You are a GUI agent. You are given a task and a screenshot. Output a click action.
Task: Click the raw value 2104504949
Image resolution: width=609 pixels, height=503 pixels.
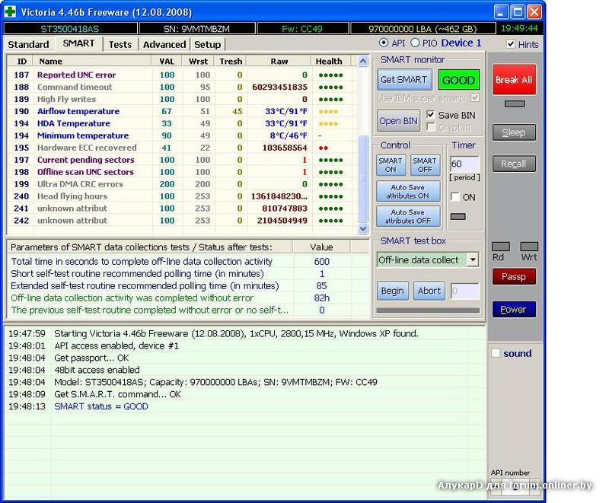(282, 221)
